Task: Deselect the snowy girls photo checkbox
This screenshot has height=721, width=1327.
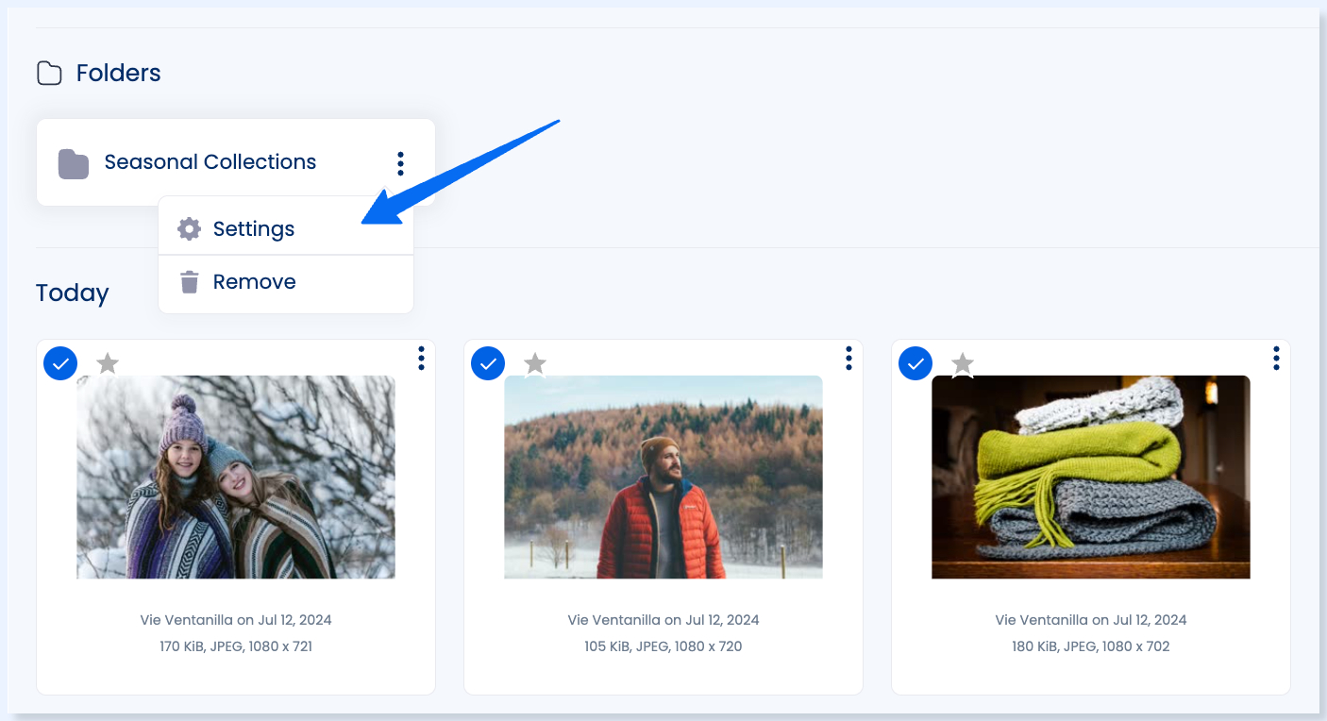Action: (60, 362)
